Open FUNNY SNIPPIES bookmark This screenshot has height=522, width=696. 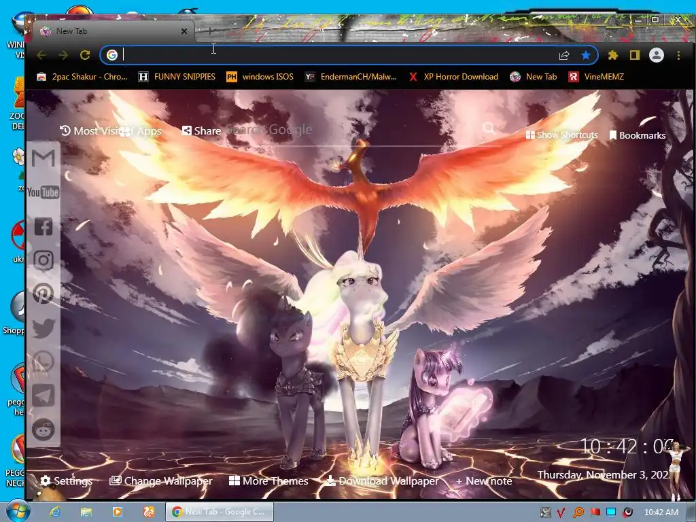(x=177, y=76)
